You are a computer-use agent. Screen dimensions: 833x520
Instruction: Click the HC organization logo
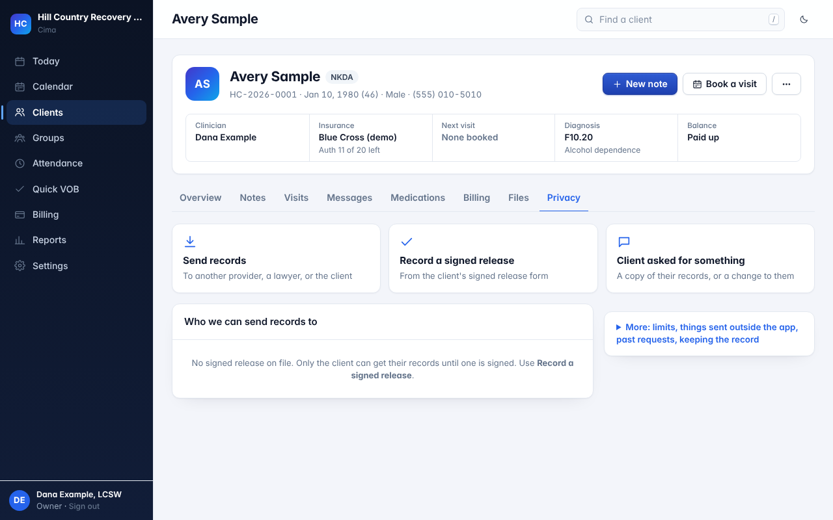[21, 23]
